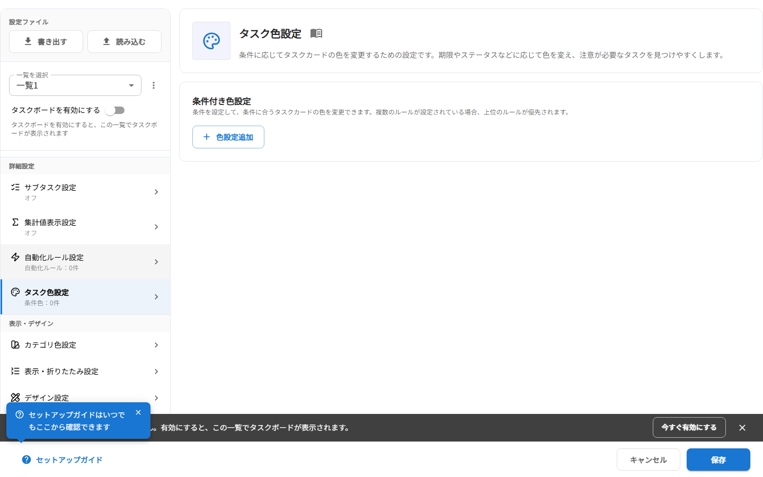Open カテゴリ色設定 menu item
The image size is (763, 477).
(85, 345)
